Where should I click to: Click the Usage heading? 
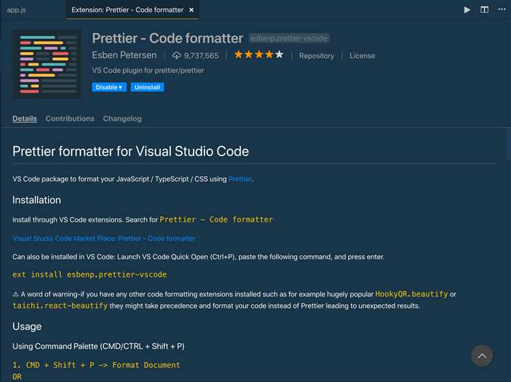[27, 327]
